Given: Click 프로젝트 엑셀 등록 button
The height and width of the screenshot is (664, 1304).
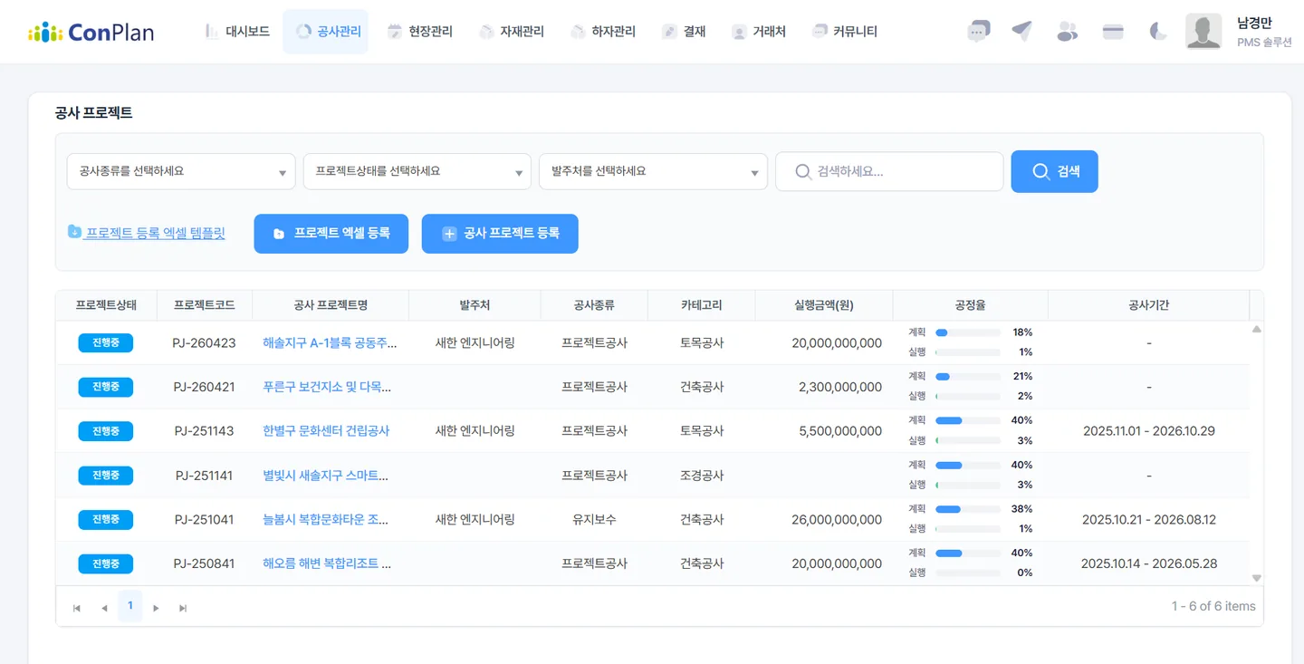Looking at the screenshot, I should [331, 234].
